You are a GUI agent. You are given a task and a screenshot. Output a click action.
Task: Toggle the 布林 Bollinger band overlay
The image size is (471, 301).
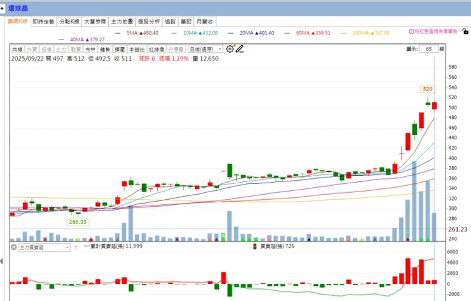(x=90, y=49)
